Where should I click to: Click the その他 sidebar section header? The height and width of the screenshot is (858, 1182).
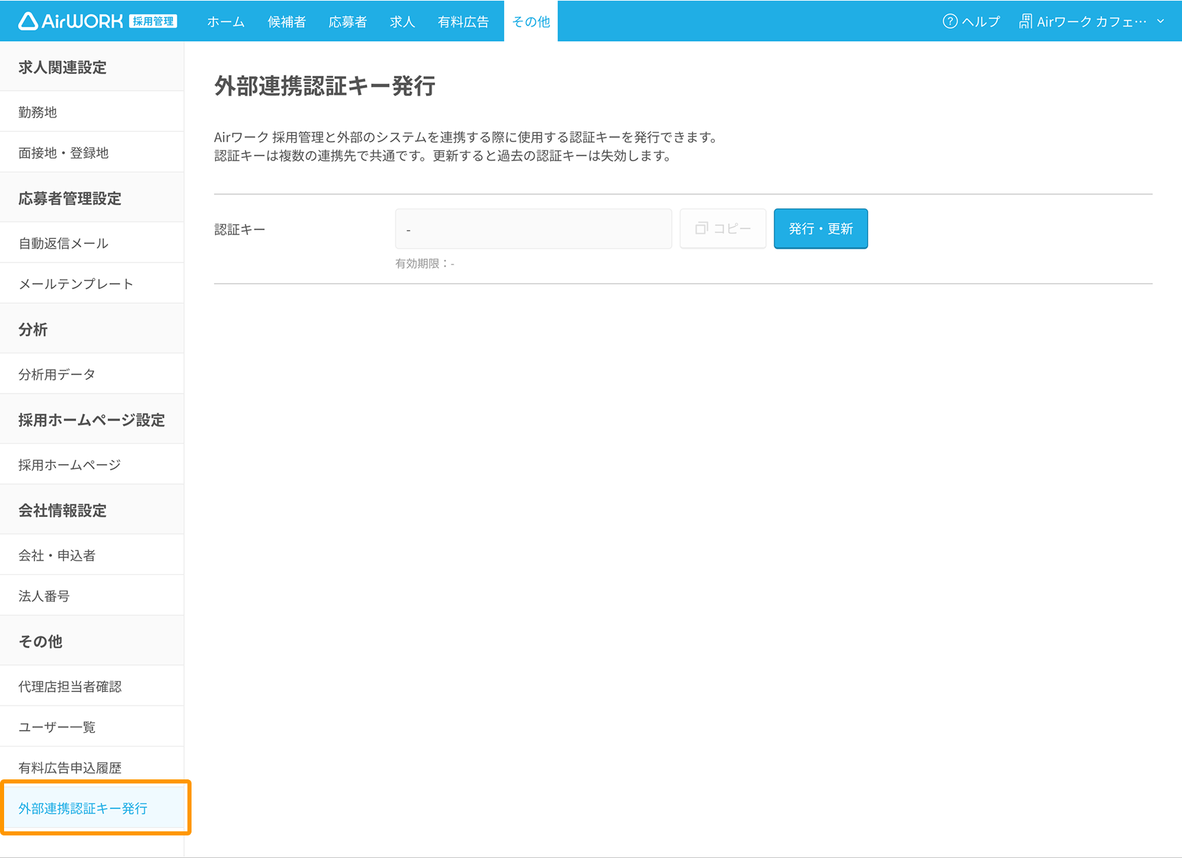click(92, 641)
